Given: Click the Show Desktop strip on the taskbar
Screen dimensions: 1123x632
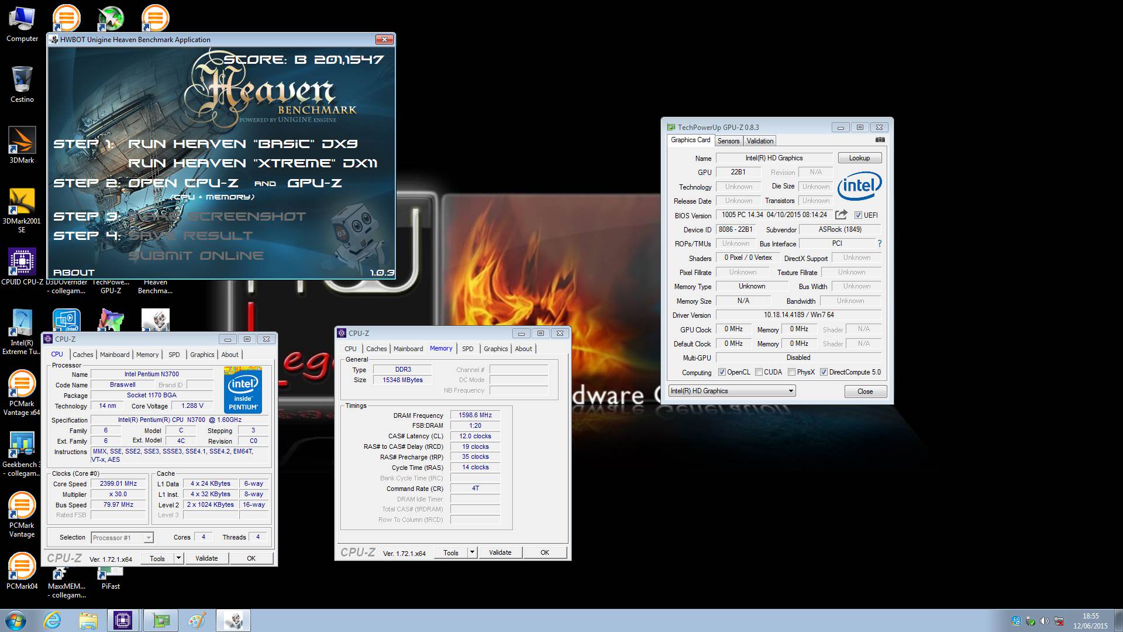Looking at the screenshot, I should coord(1118,620).
